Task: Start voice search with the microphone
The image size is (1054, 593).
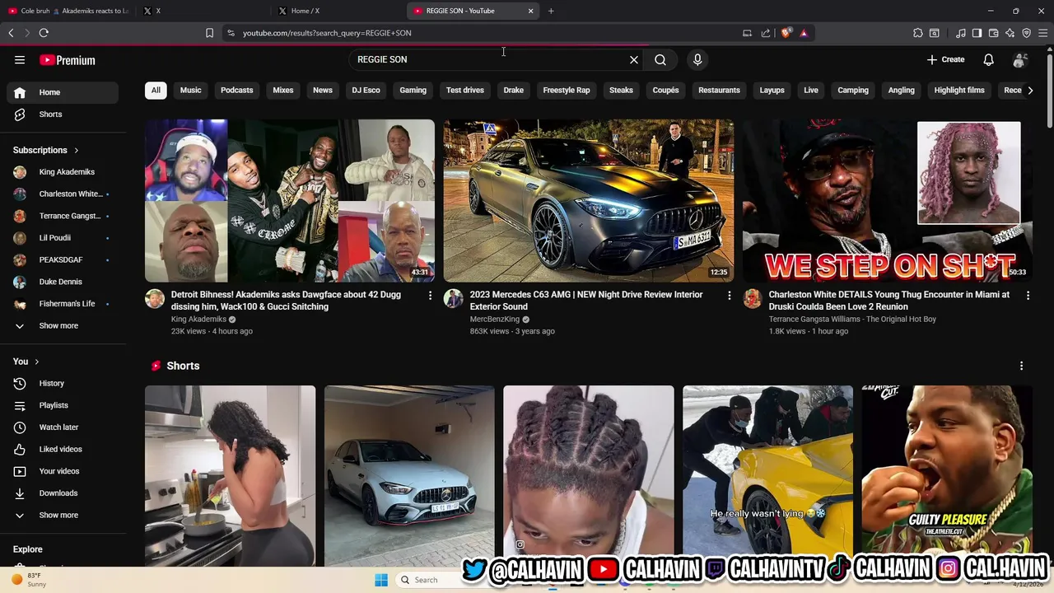Action: [697, 59]
